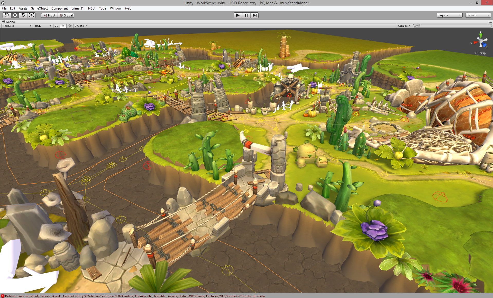
Task: Open the search filter type dropdown
Action: pos(415,26)
